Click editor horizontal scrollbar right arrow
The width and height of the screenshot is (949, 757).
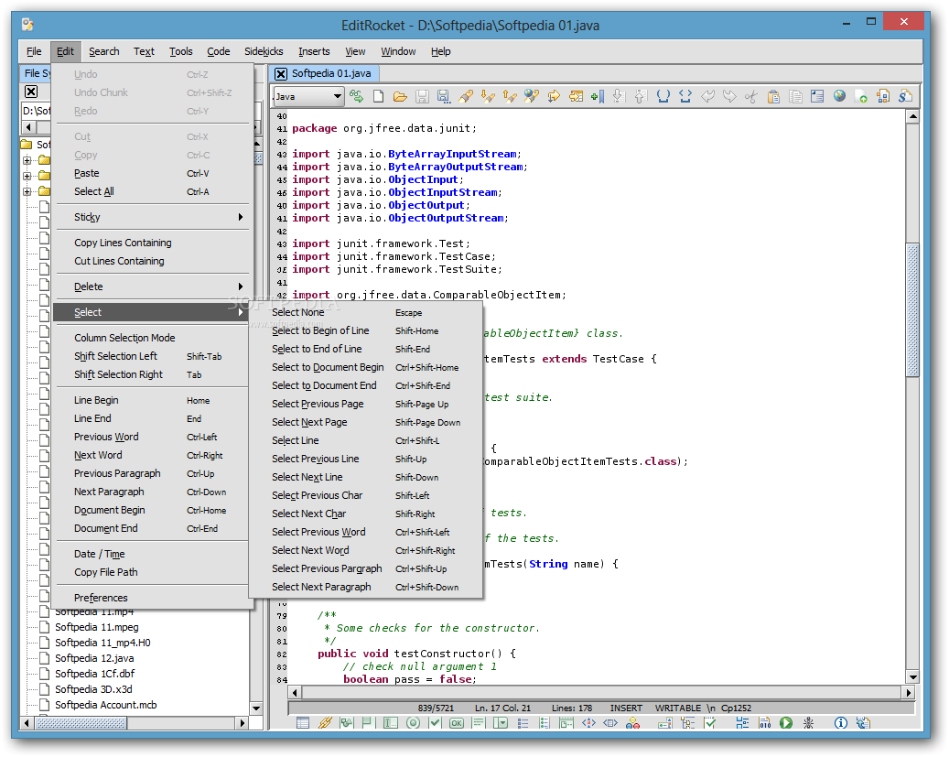(x=908, y=692)
